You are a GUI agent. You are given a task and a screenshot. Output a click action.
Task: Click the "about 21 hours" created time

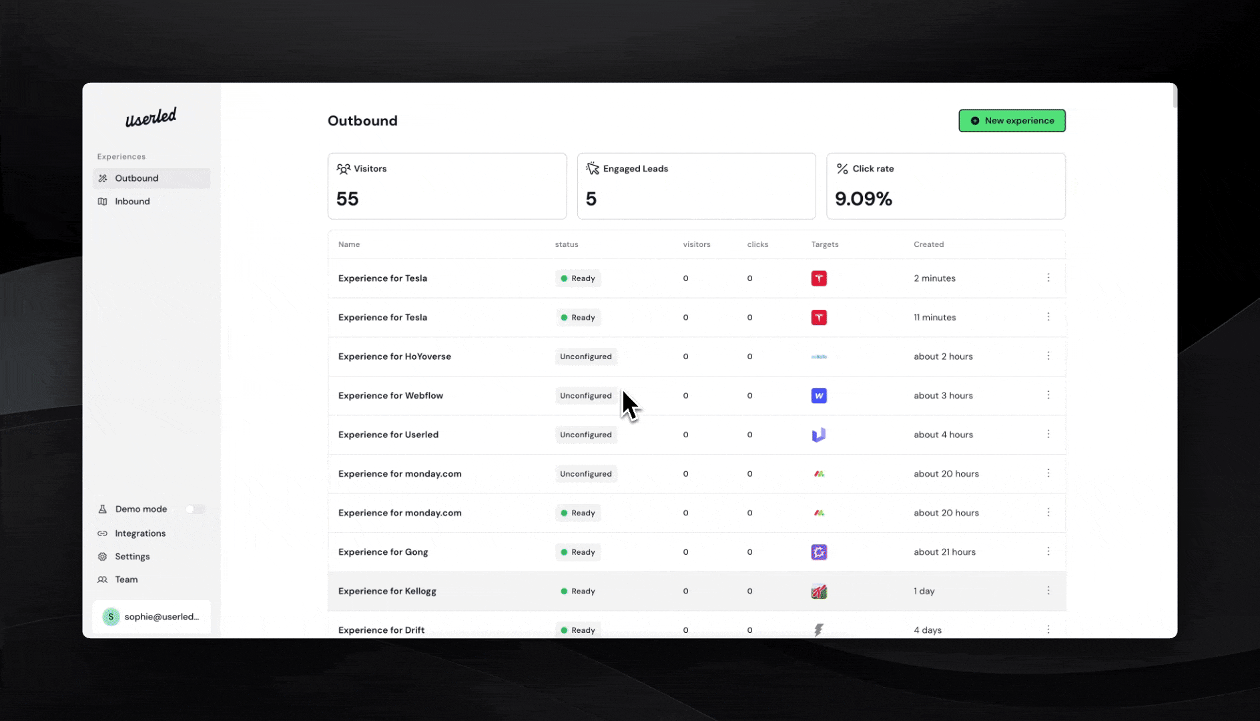[x=944, y=552]
